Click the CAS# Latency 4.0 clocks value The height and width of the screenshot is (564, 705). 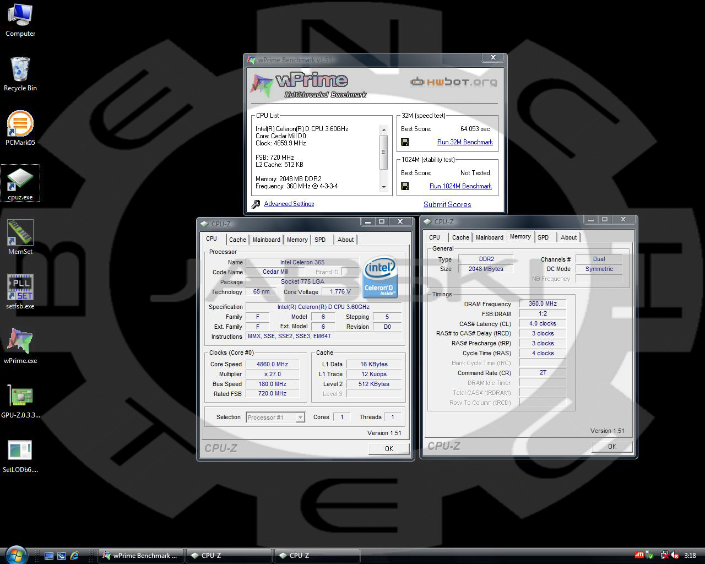coord(543,323)
